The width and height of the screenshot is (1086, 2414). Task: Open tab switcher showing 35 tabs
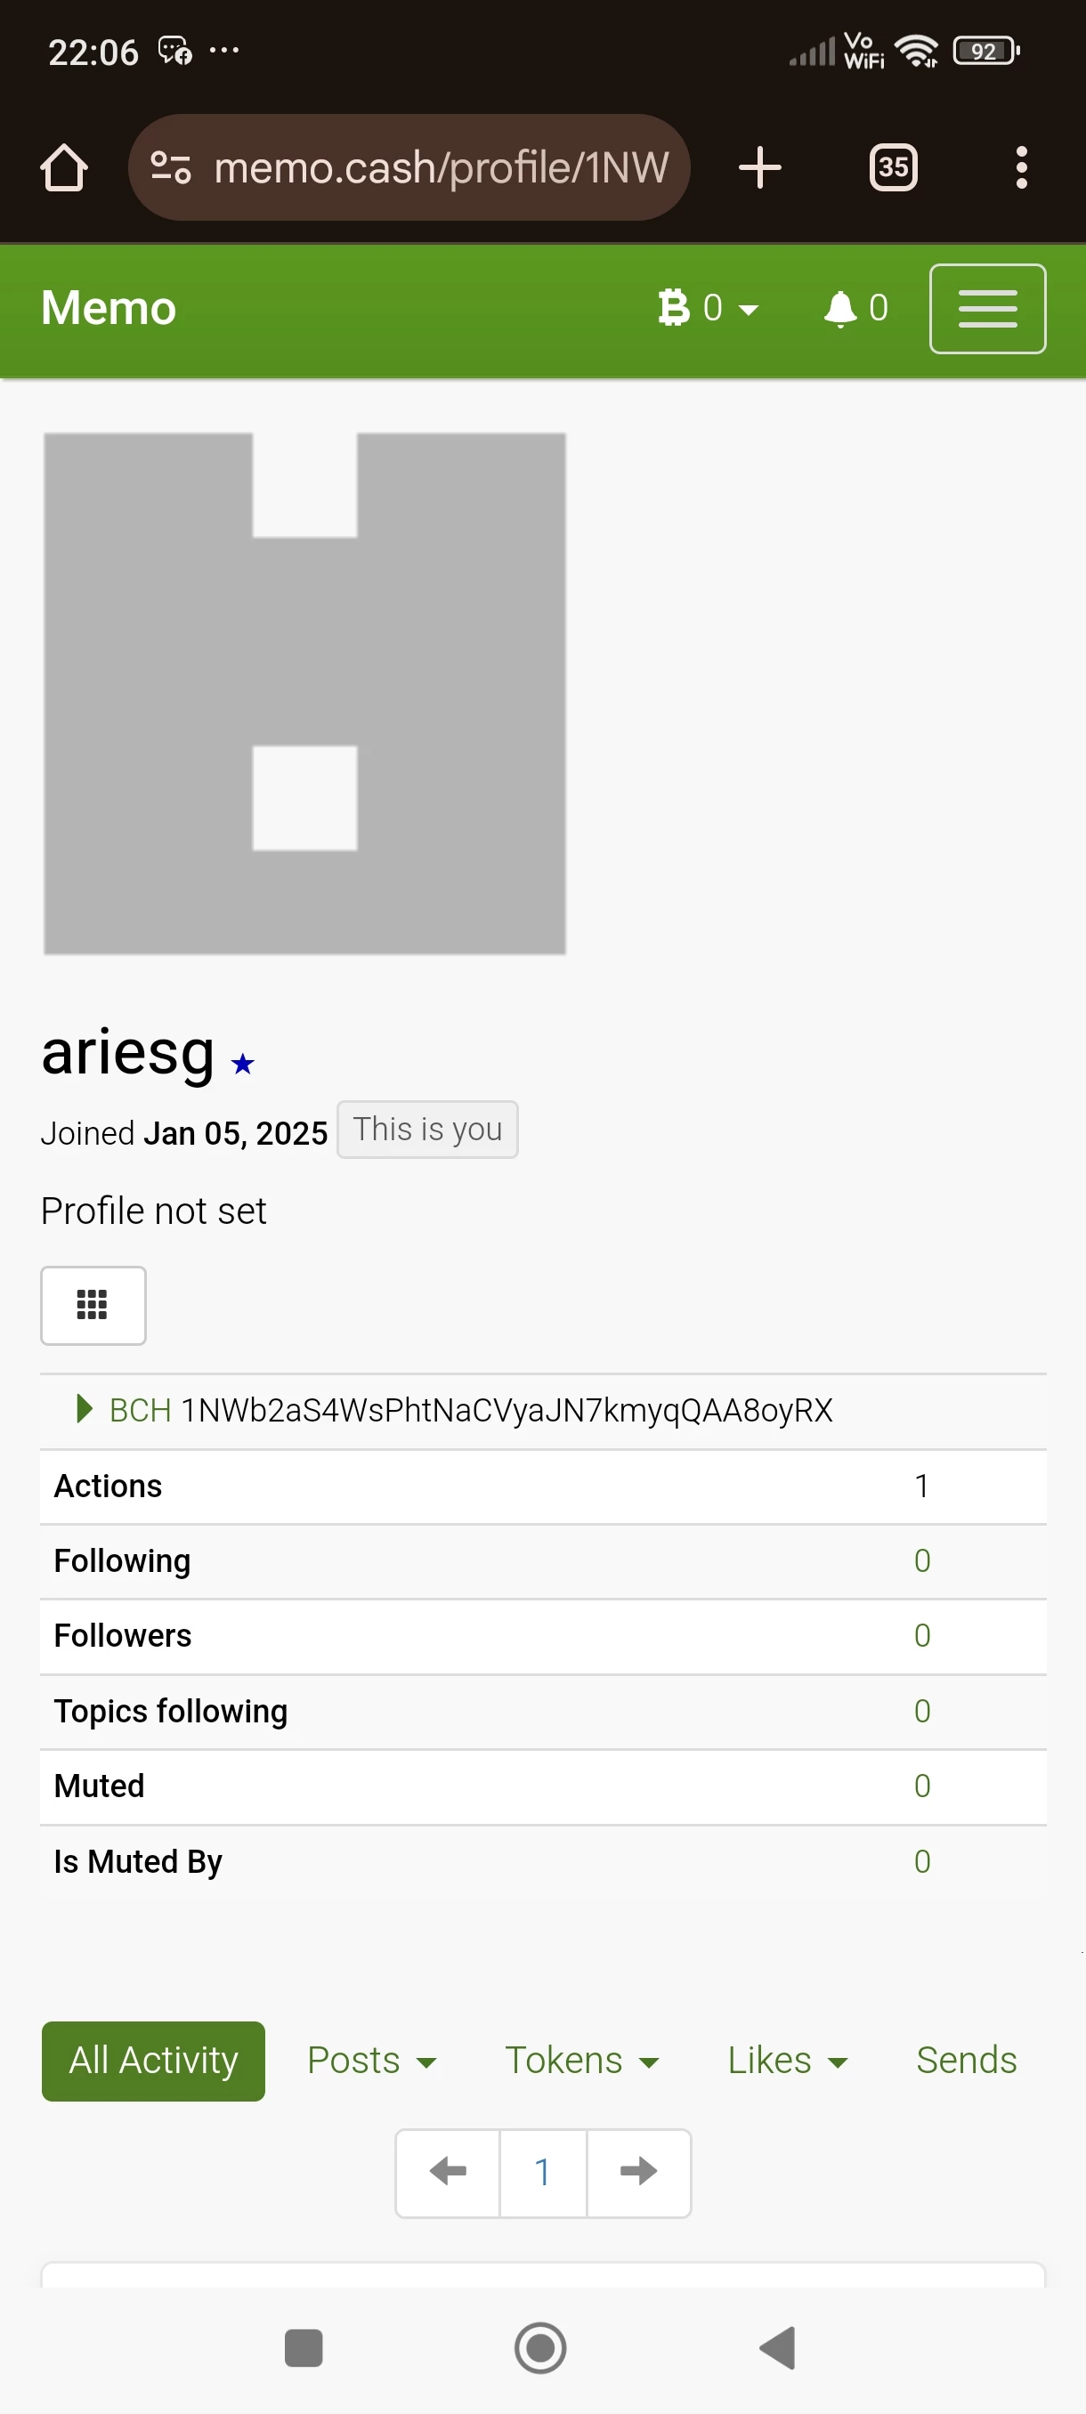893,167
